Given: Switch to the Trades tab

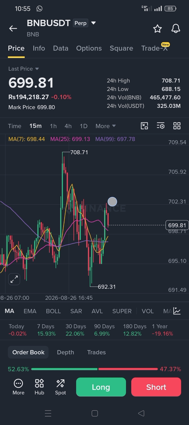Looking at the screenshot, I should pos(96,352).
